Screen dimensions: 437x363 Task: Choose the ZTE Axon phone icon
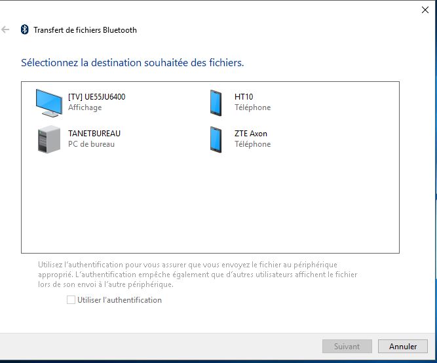coord(216,138)
